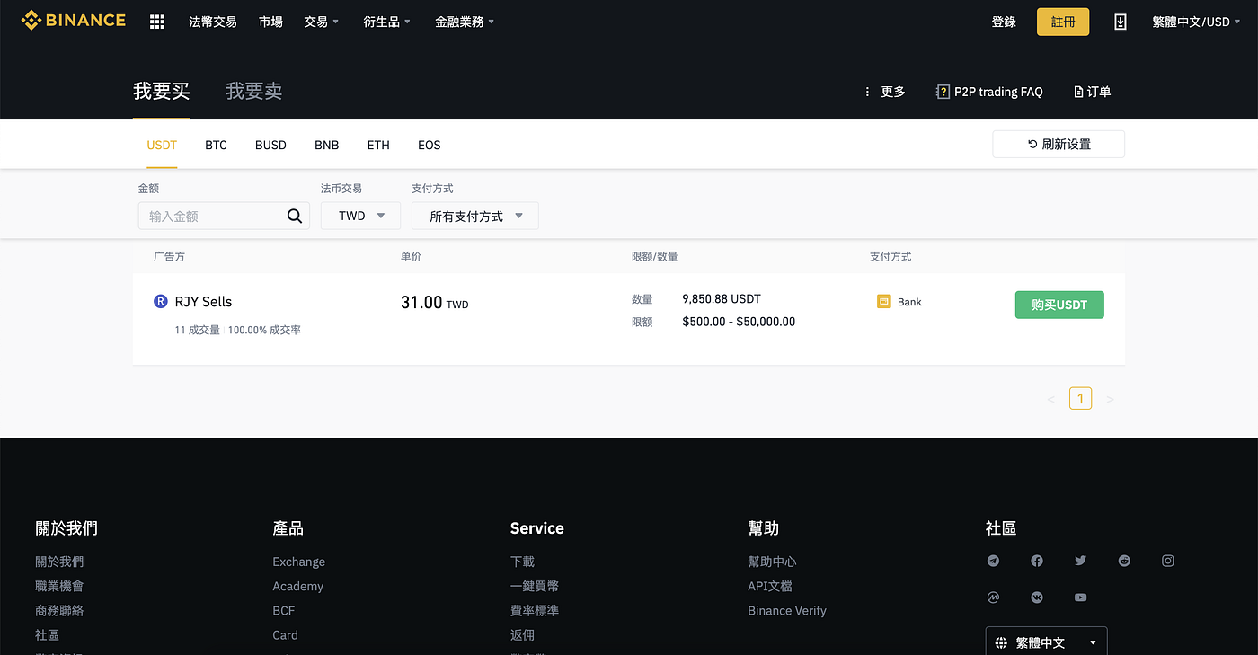Open footer 下載 link

click(522, 562)
